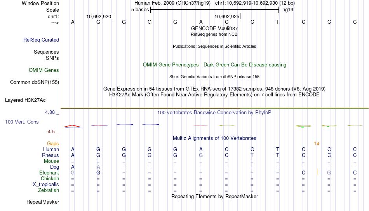Select the Common dbSNP(155) track label
Image resolution: width=369 pixels, height=211 pixels.
(35, 82)
